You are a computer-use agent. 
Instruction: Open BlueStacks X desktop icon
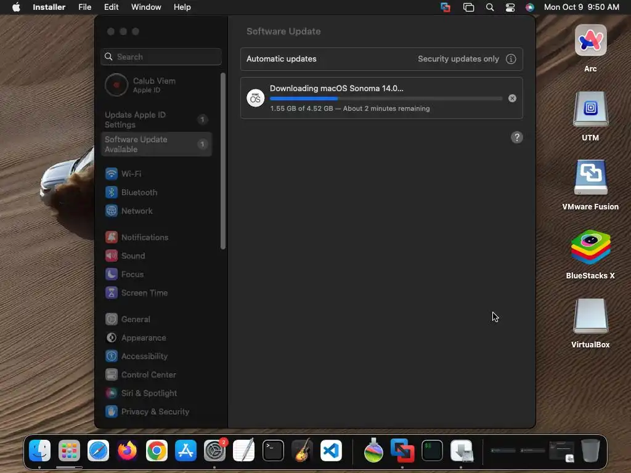pyautogui.click(x=590, y=246)
